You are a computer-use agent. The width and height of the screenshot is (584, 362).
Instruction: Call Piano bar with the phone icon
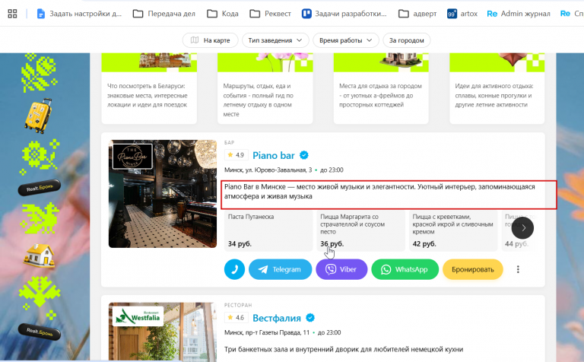[x=235, y=269]
